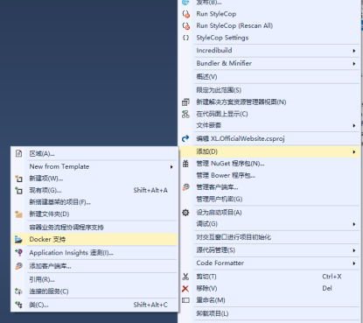Screen dimensions: 363x323
Task: Select 管理用户机密(G)
Action: (x=220, y=200)
